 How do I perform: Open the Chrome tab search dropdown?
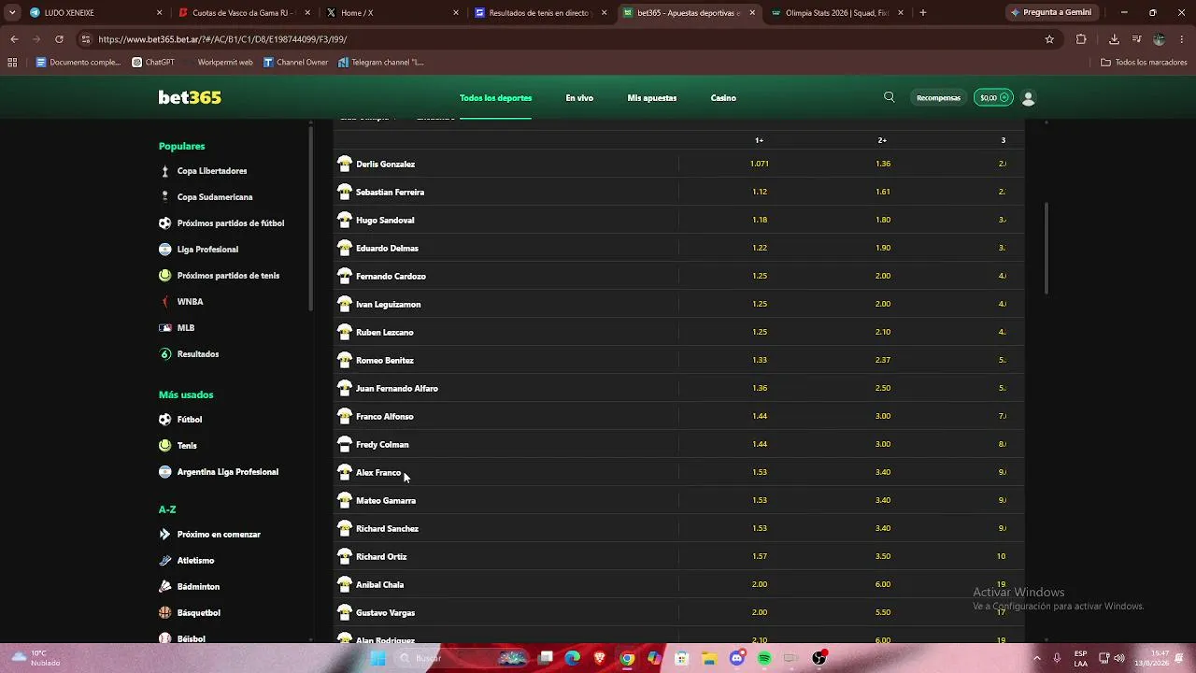tap(12, 13)
